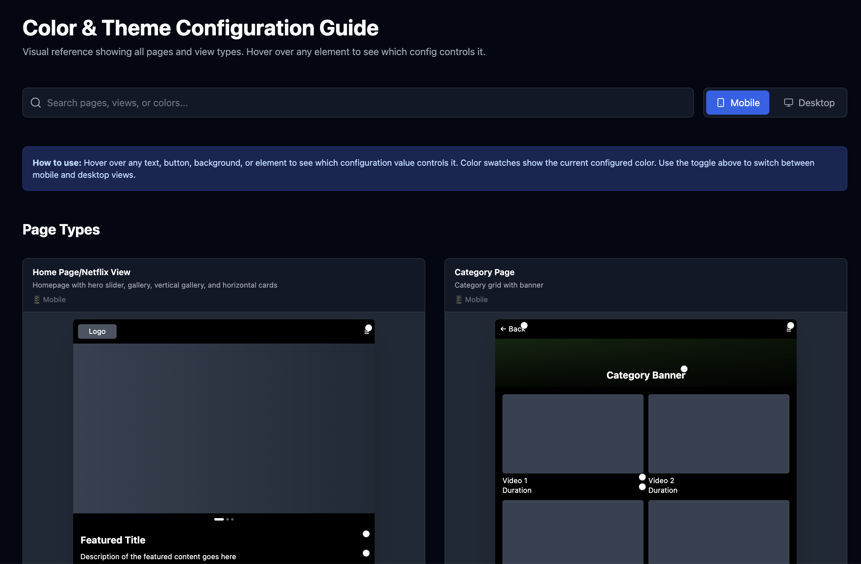Switch to Mobile view
861x564 pixels.
click(738, 103)
